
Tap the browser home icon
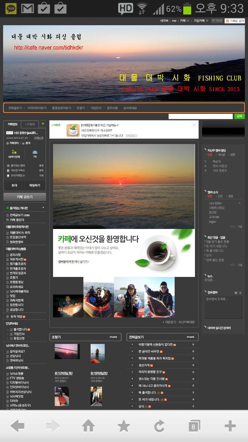pos(88,426)
